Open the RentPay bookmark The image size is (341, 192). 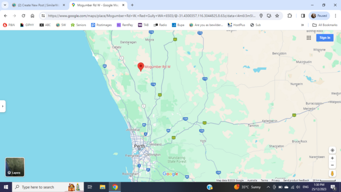[x=125, y=25]
